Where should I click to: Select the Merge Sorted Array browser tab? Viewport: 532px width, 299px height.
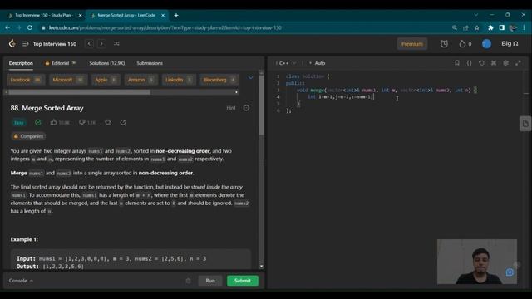(126, 15)
